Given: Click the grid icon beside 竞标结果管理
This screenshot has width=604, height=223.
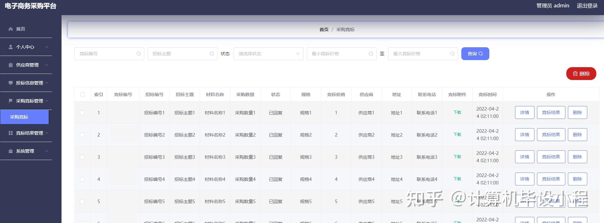Looking at the screenshot, I should (x=11, y=133).
